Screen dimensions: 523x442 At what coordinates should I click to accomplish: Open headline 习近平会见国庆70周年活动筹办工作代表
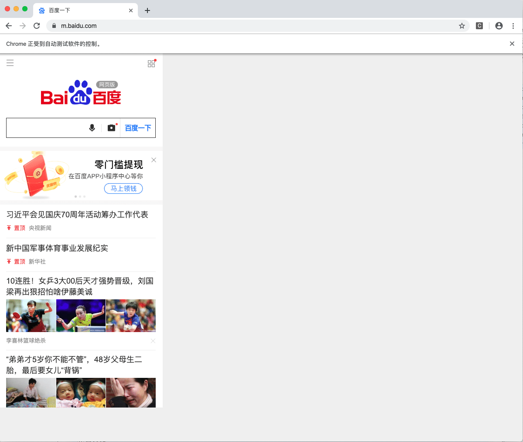pos(77,215)
